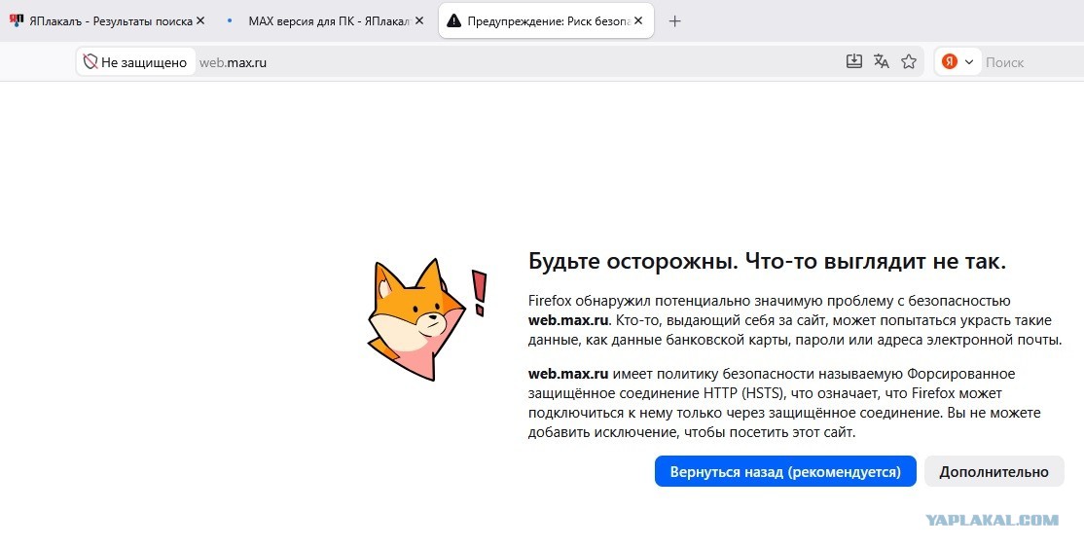Focus the Поиск search field
The image size is (1084, 549).
tap(1032, 62)
